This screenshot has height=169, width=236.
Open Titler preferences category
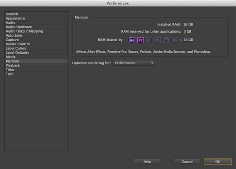click(36, 70)
